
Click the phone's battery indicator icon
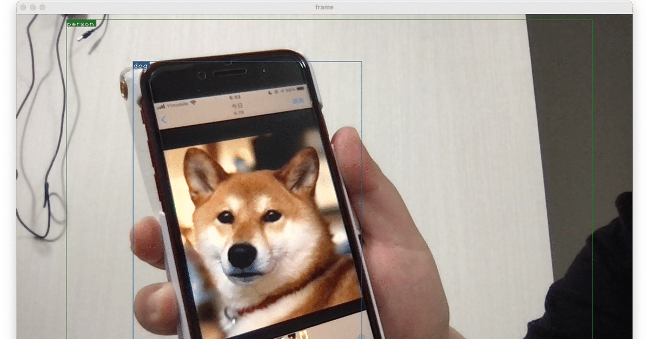pos(300,89)
